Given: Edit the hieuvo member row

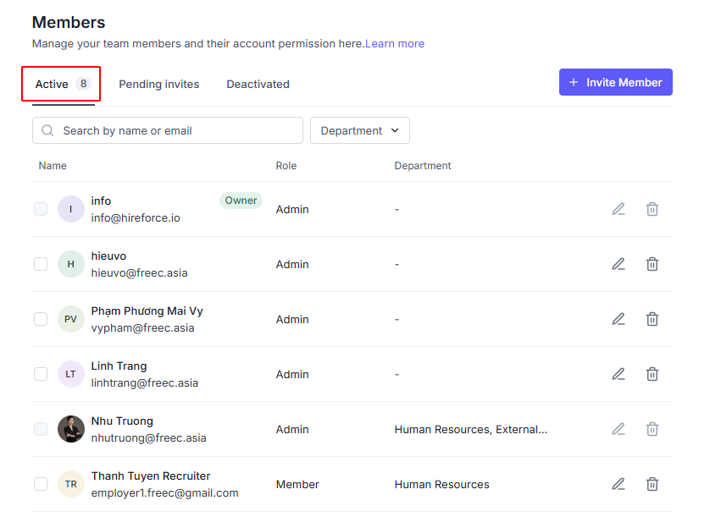Looking at the screenshot, I should click(x=618, y=264).
